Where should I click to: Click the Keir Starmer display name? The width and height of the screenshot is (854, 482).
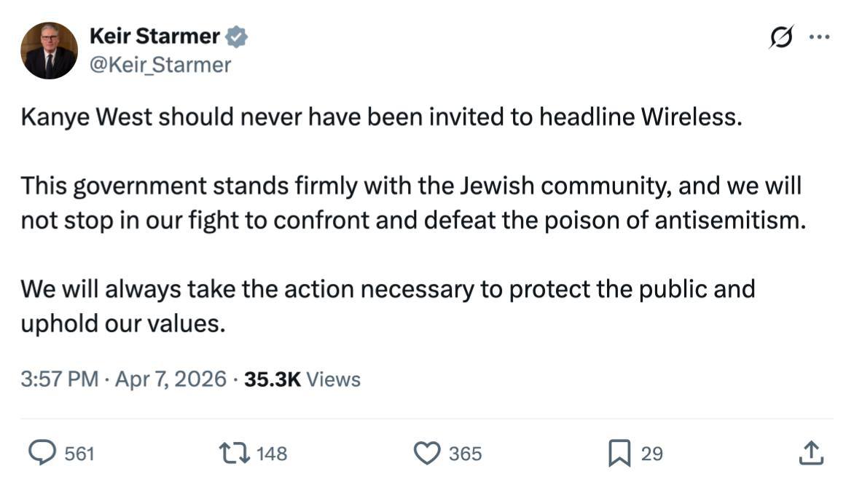point(154,36)
